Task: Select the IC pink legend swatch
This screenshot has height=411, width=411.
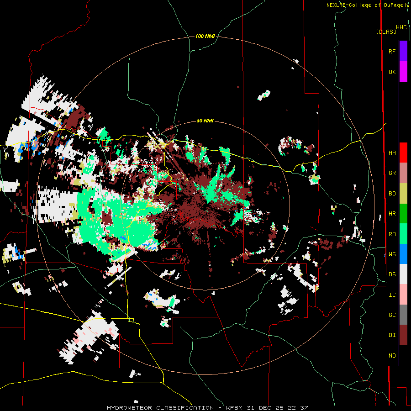Action: [x=403, y=295]
